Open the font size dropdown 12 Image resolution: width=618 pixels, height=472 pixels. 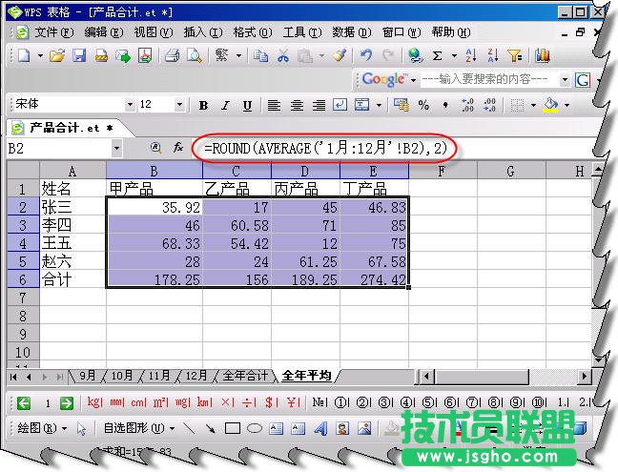(179, 105)
